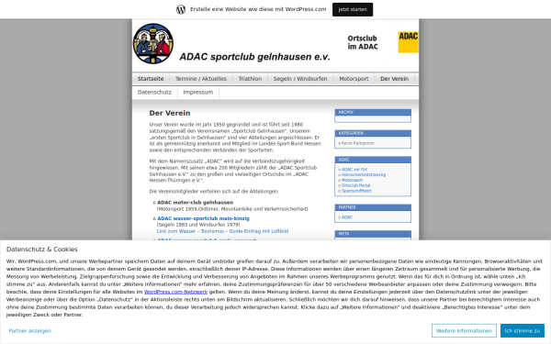Click Ich stimme zu button
This screenshot has width=551, height=344.
click(x=523, y=330)
